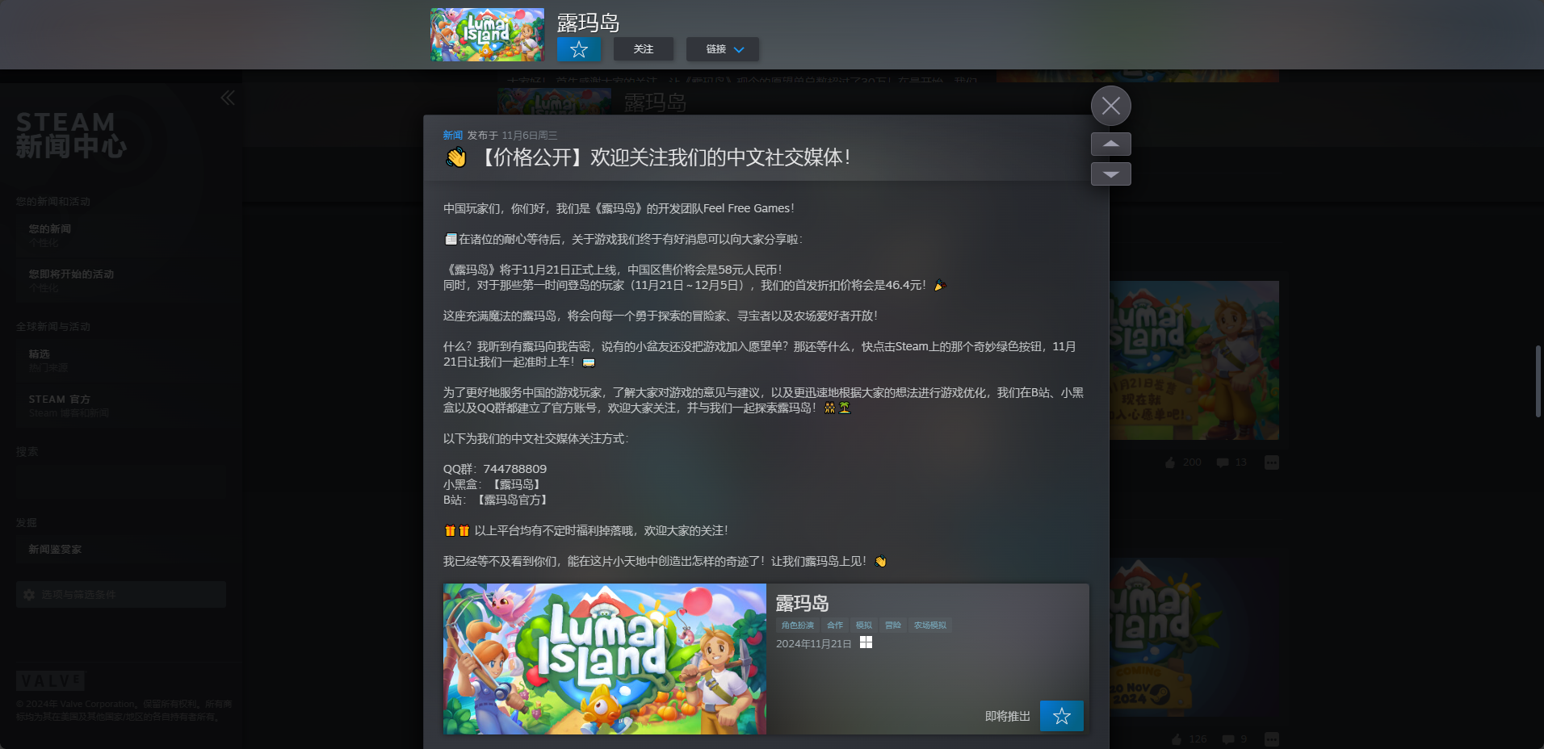Collapse the Steam news sidebar chevrons
The height and width of the screenshot is (749, 1544).
pos(228,98)
